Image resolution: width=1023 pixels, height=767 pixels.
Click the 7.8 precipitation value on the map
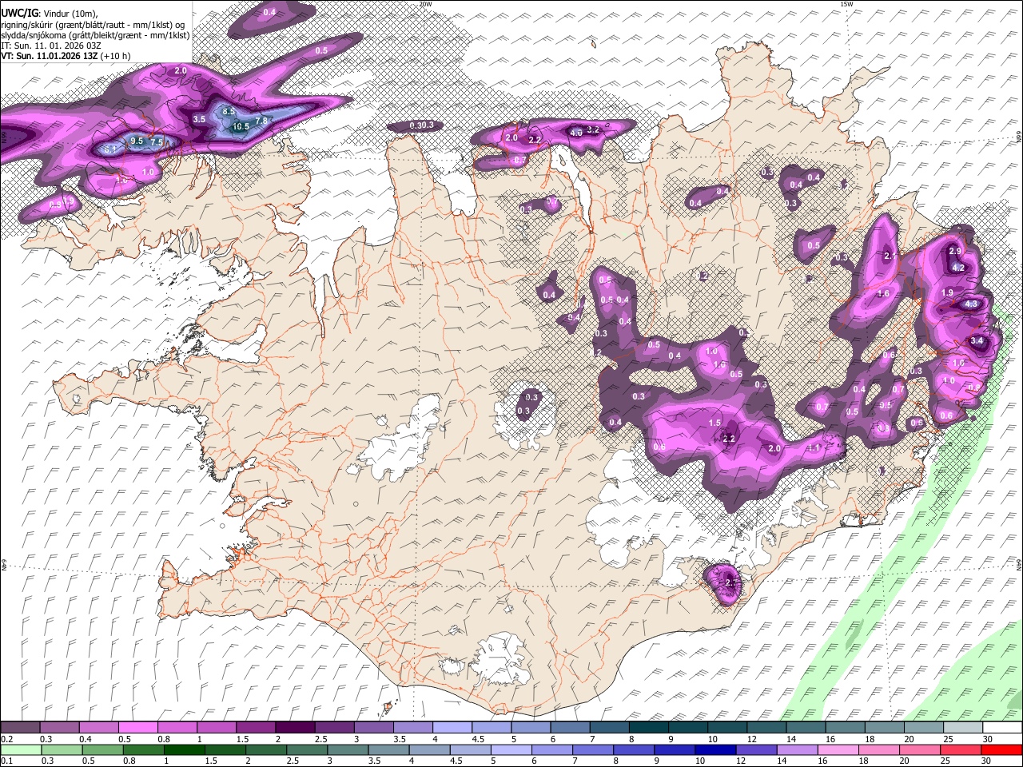click(261, 121)
